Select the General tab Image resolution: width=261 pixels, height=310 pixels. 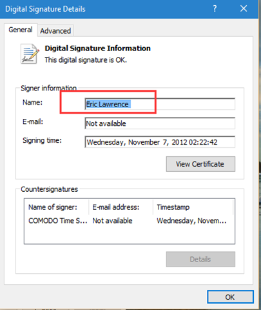[x=21, y=30]
